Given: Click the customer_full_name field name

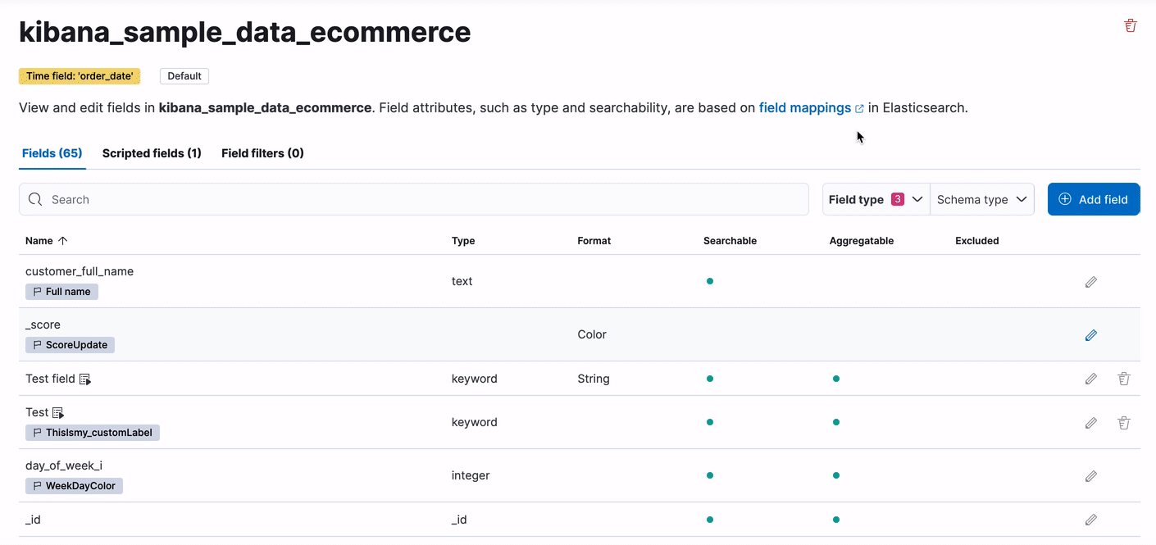Looking at the screenshot, I should pyautogui.click(x=80, y=271).
